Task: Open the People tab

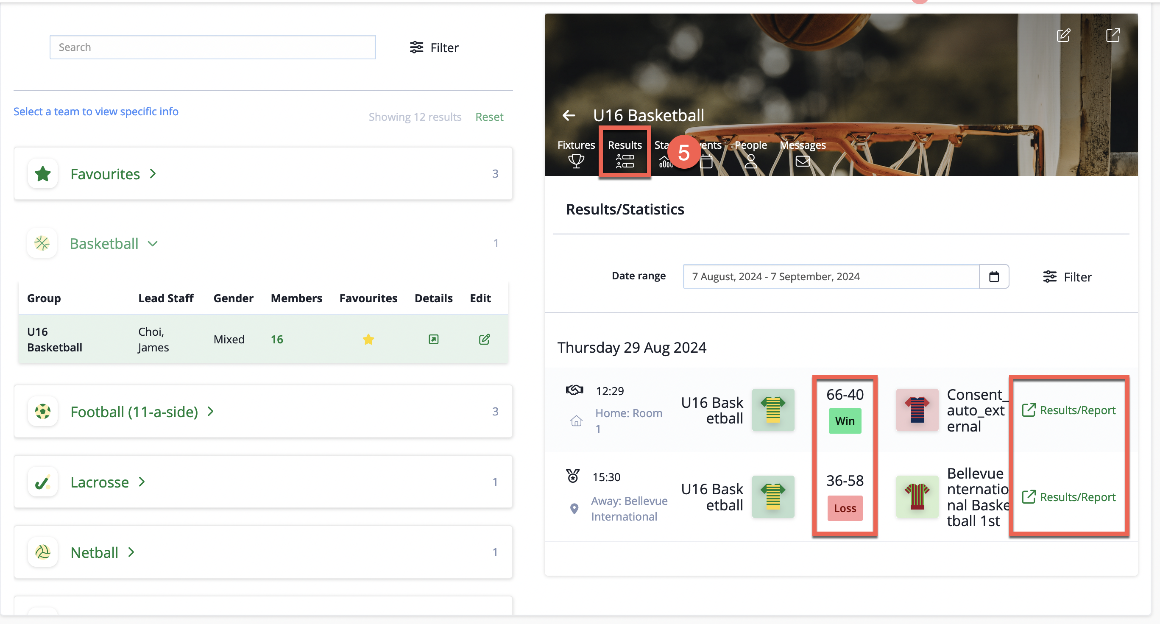Action: [751, 153]
